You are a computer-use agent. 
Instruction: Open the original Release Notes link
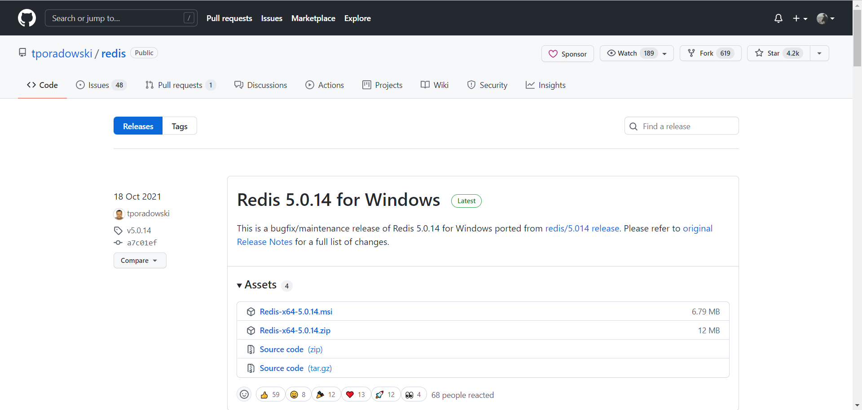[x=475, y=235]
